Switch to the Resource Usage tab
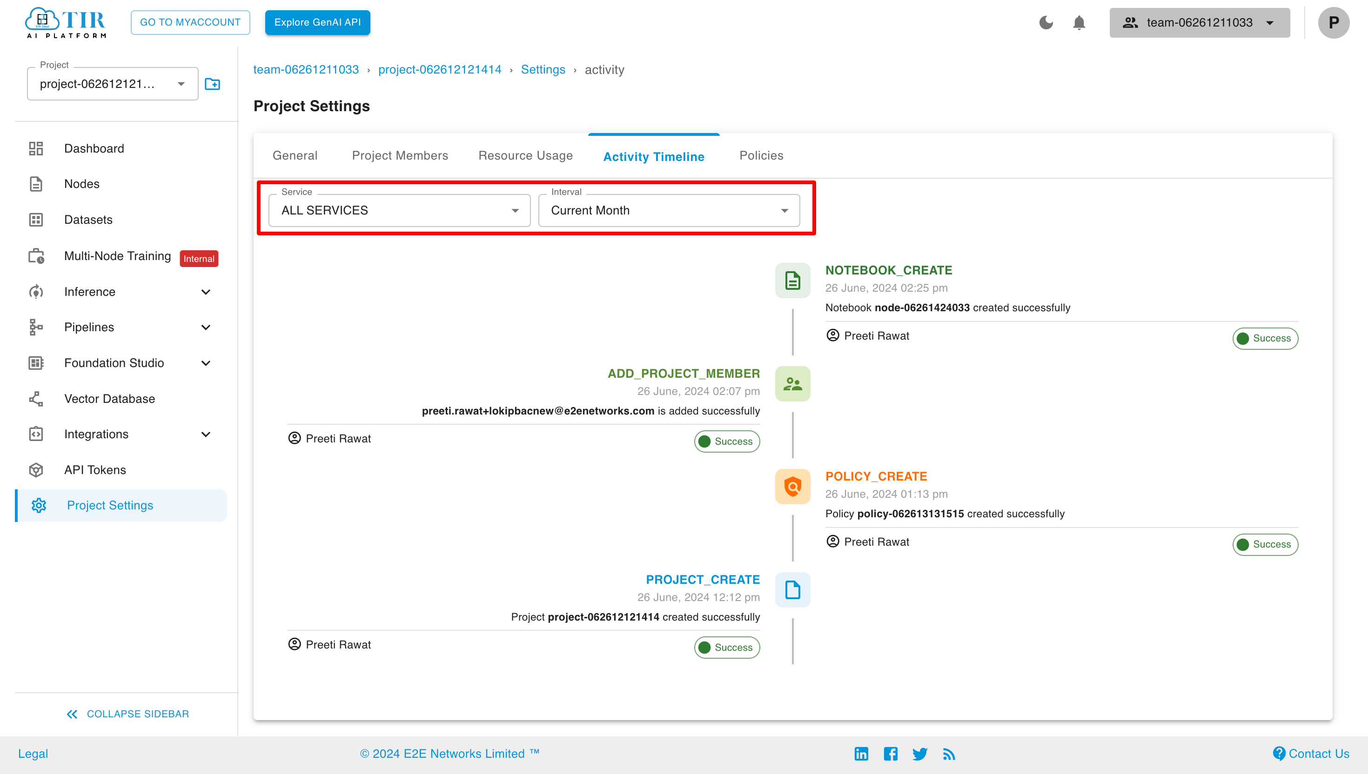Screen dimensions: 1368x775 525,155
